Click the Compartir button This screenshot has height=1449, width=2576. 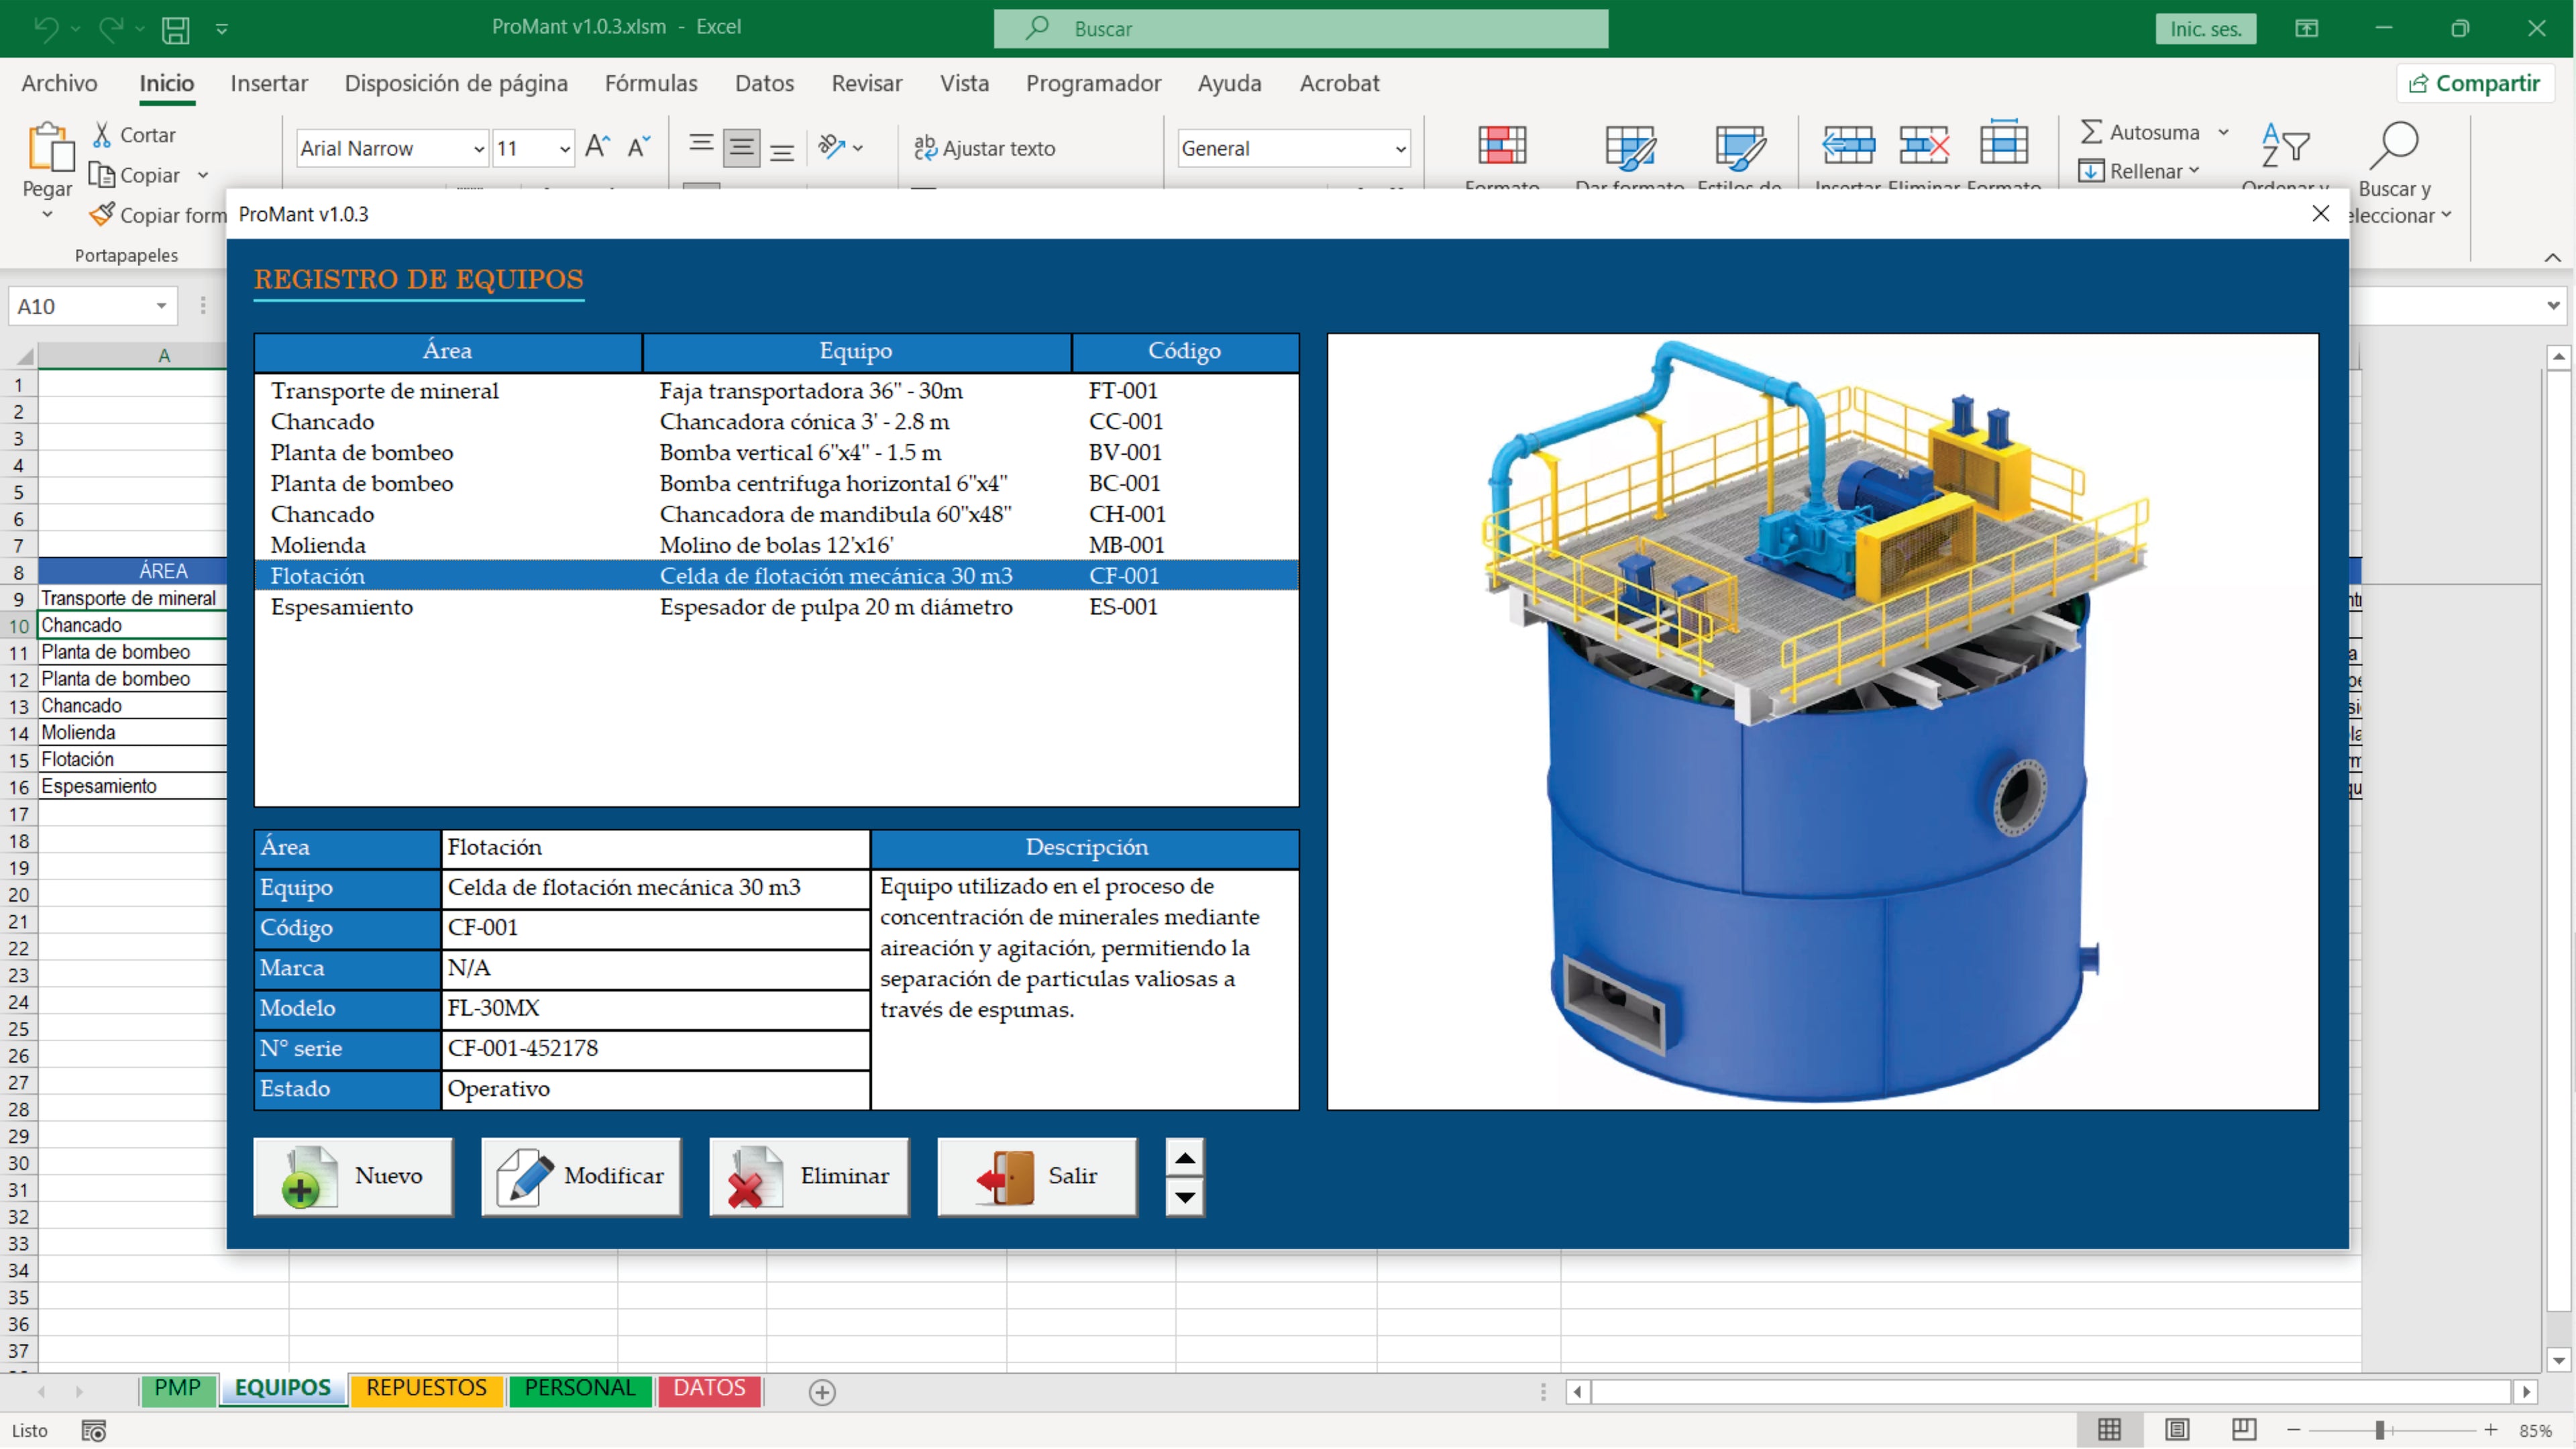(x=2475, y=83)
